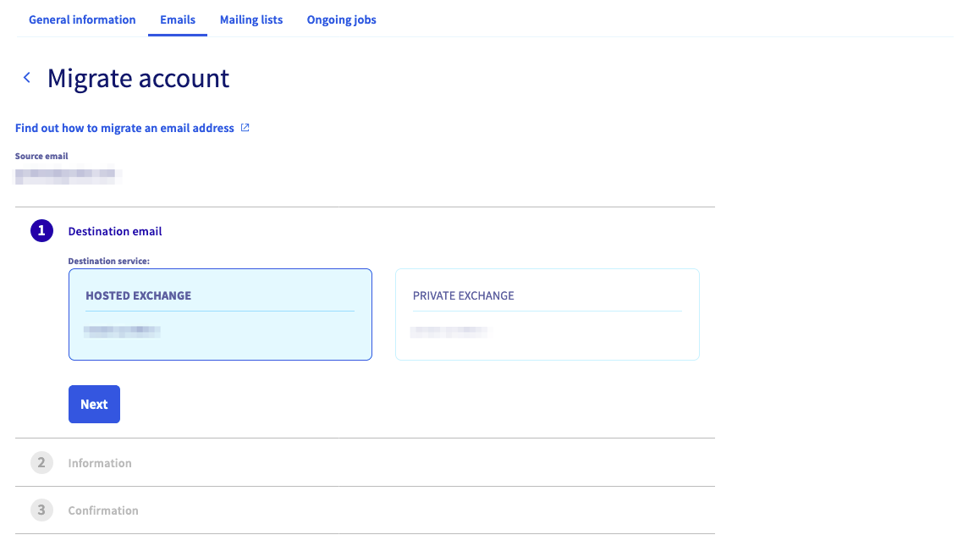Viewport: 963px width, 546px height.
Task: Click the external link icon beside migration guide
Action: coord(245,128)
